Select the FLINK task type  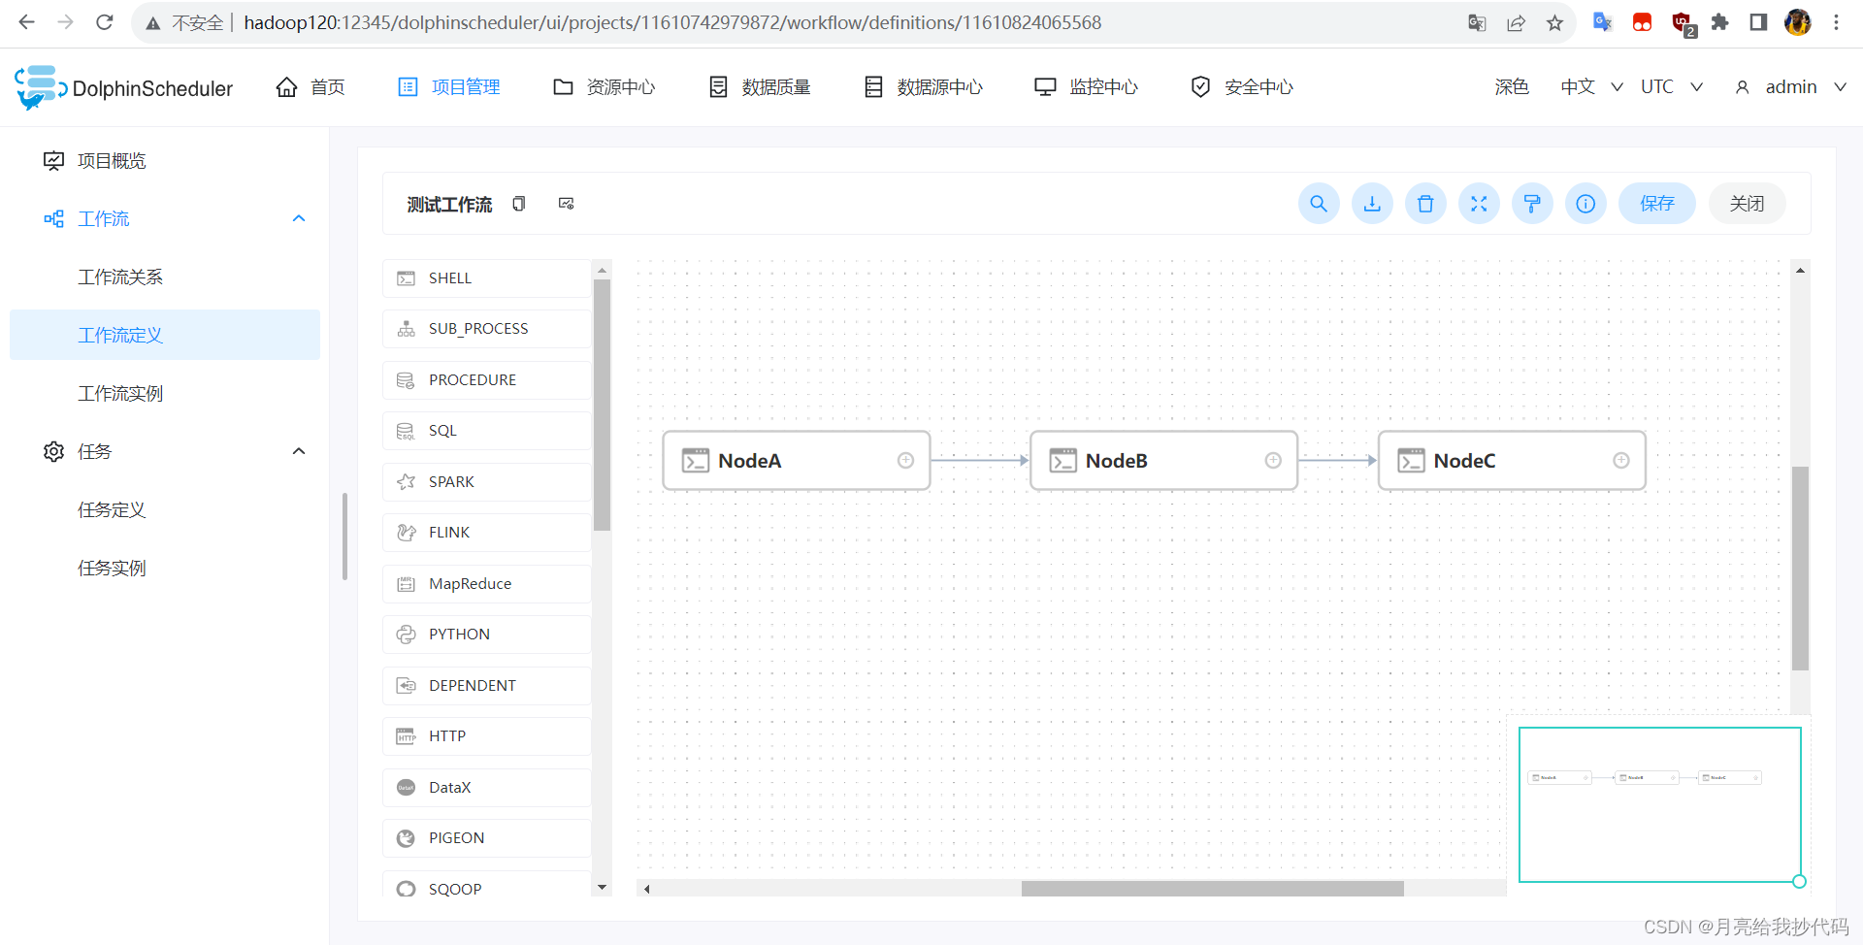[486, 533]
